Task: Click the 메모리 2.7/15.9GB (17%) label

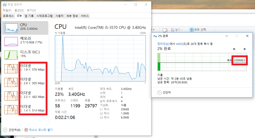Action: pos(31,40)
